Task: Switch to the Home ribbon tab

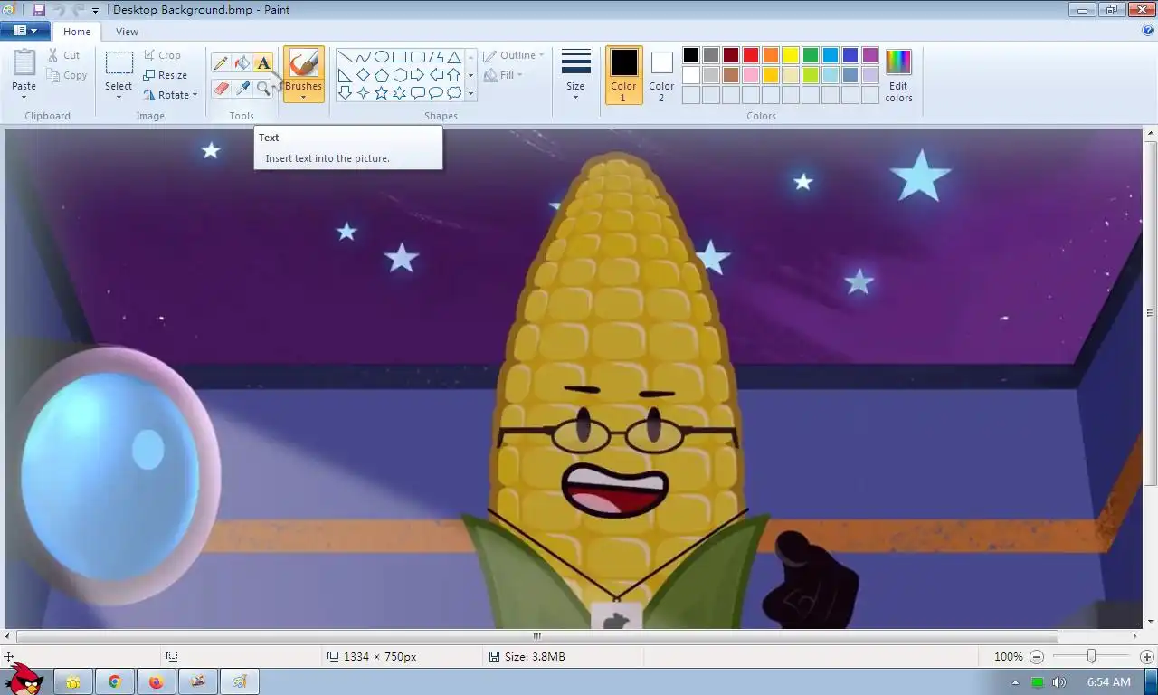Action: tap(77, 32)
